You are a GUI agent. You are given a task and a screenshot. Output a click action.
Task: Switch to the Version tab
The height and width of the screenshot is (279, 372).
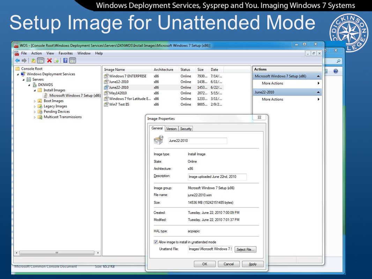pos(171,129)
